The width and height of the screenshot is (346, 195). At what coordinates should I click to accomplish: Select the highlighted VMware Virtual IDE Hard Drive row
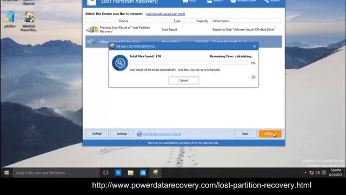pos(184,42)
